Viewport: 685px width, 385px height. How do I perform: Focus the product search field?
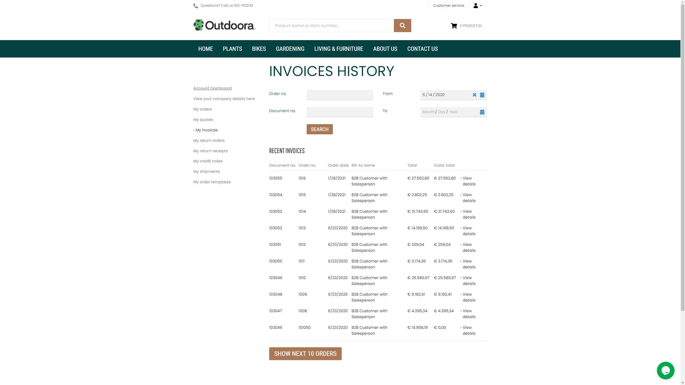click(331, 25)
